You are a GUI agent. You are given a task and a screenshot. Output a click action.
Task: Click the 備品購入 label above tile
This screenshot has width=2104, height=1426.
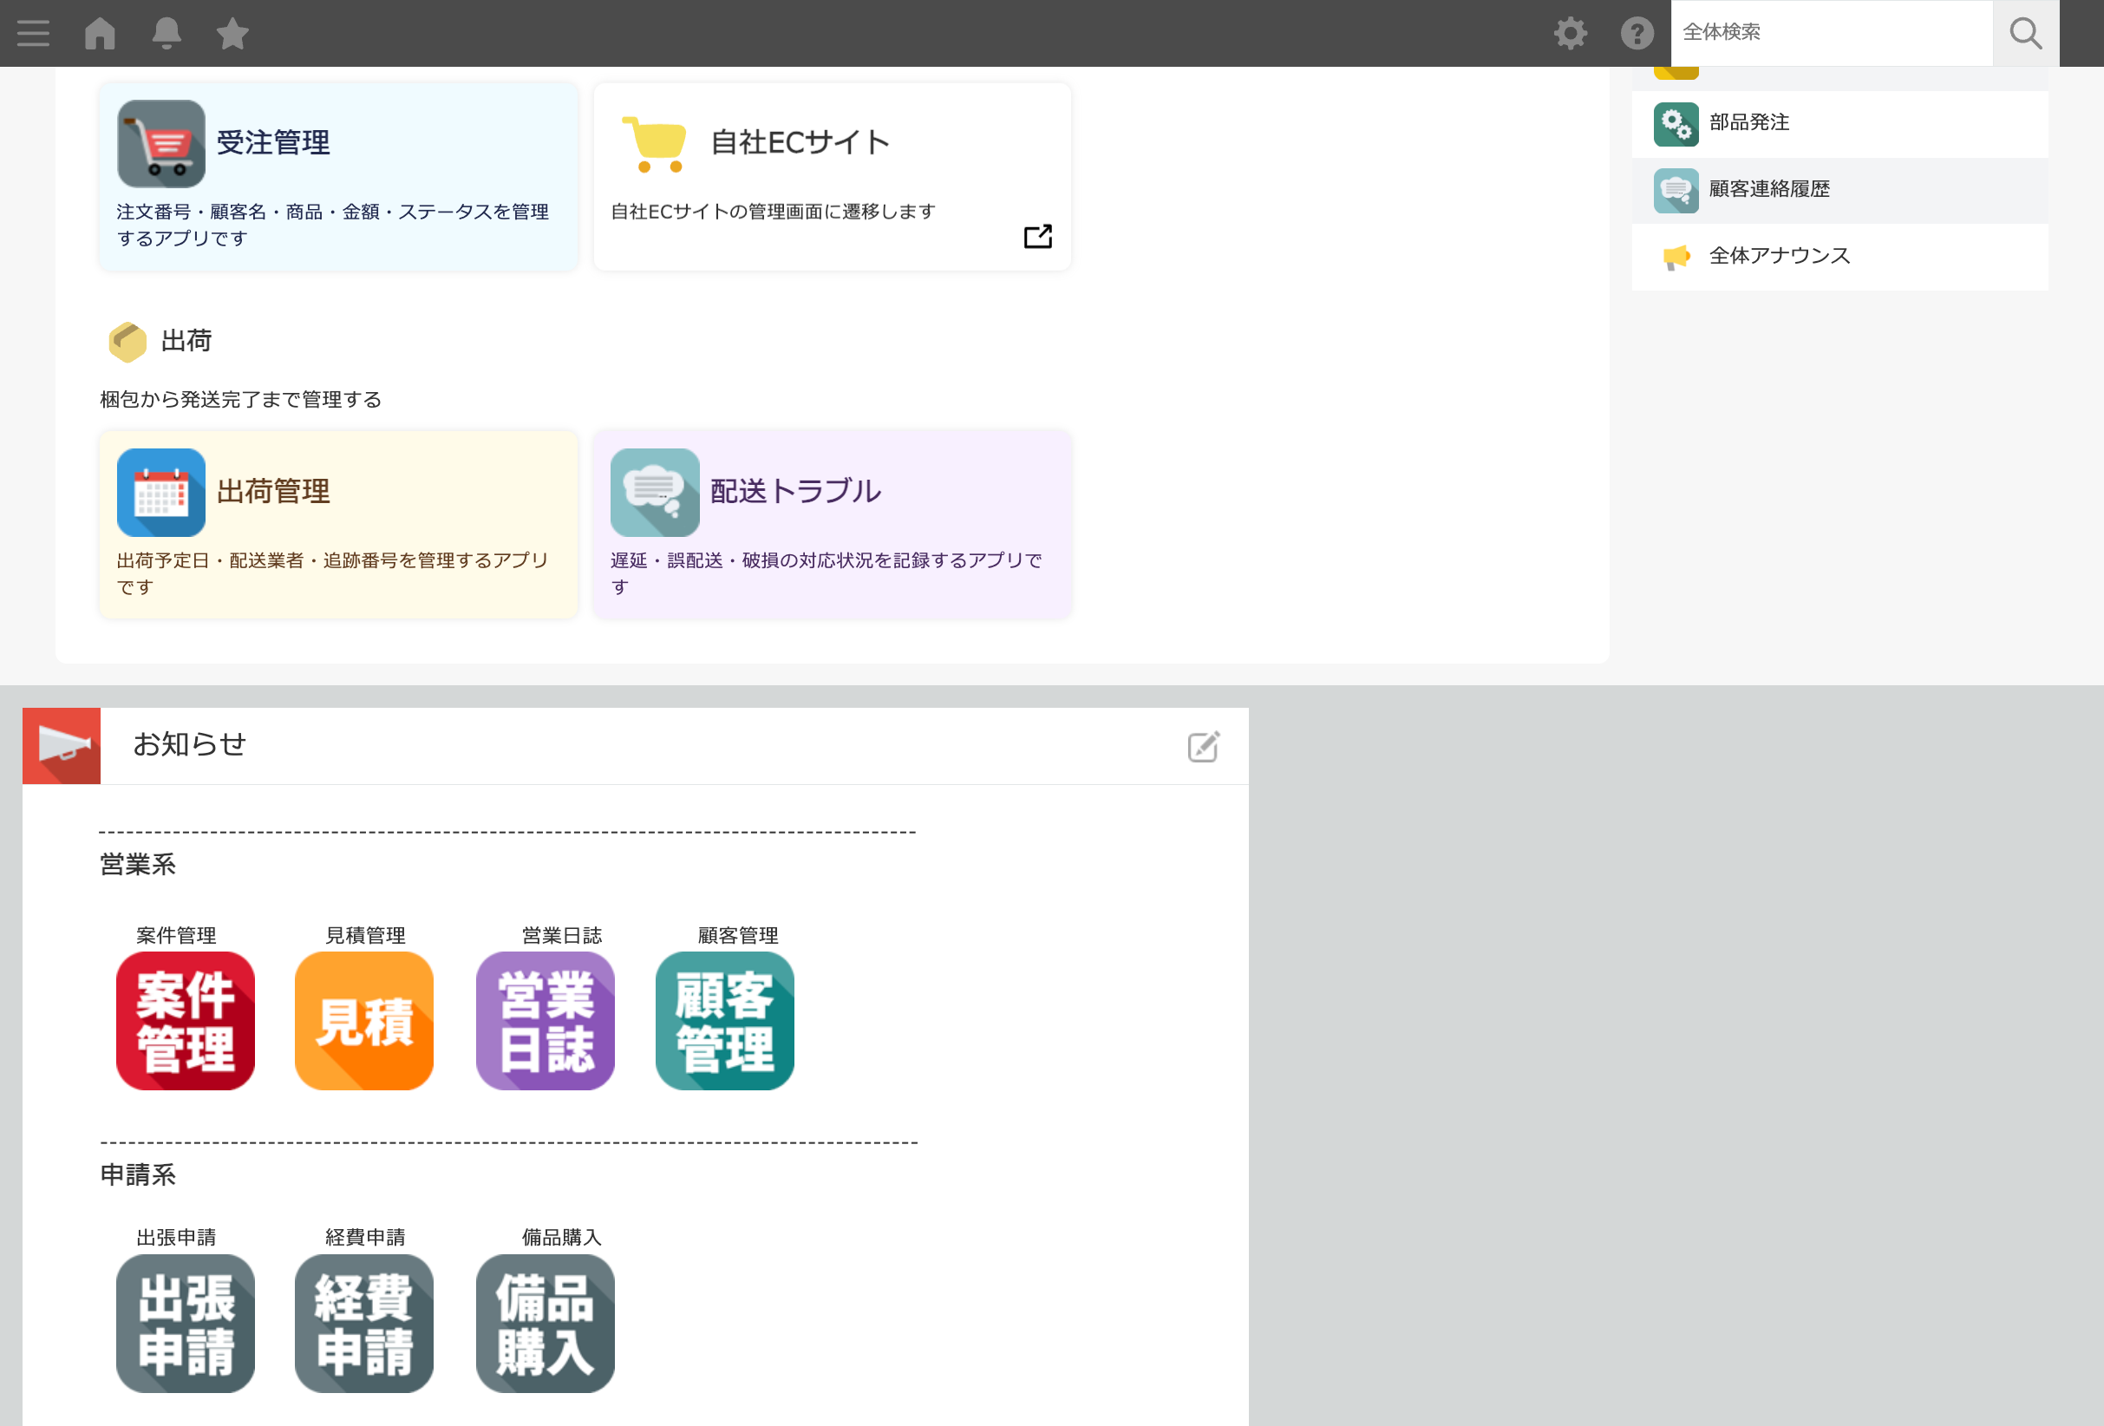point(561,1238)
